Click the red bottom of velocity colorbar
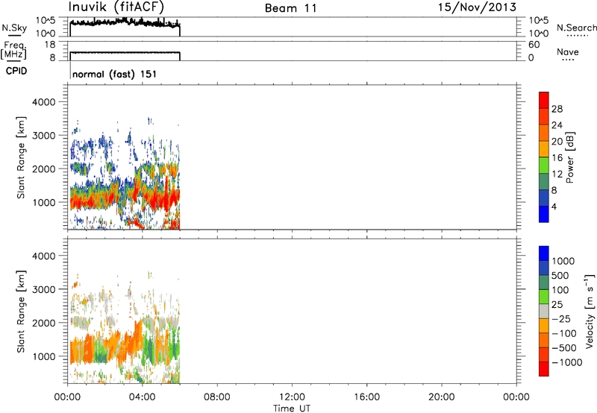 point(544,369)
